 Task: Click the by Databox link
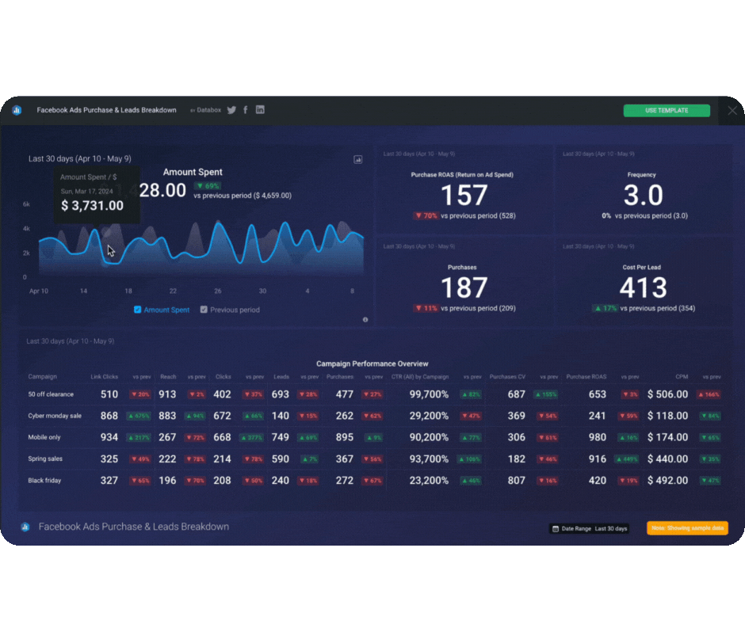206,110
